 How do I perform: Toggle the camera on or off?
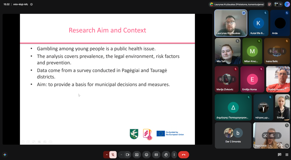128,155
